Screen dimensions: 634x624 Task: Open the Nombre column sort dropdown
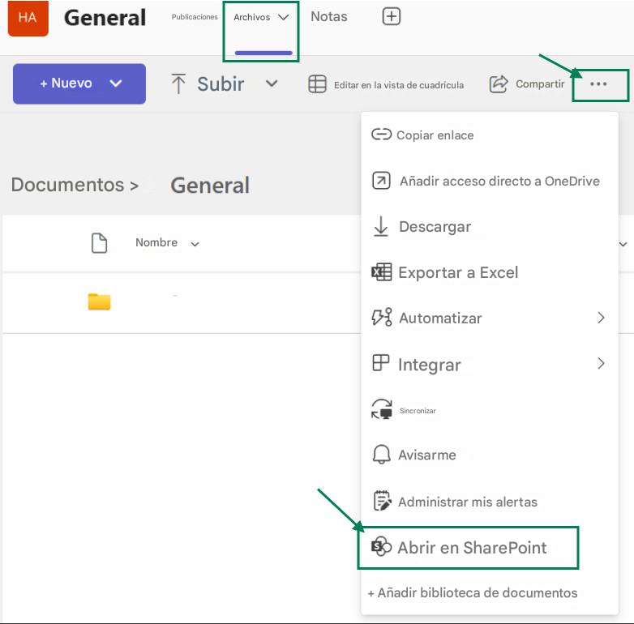coord(195,244)
